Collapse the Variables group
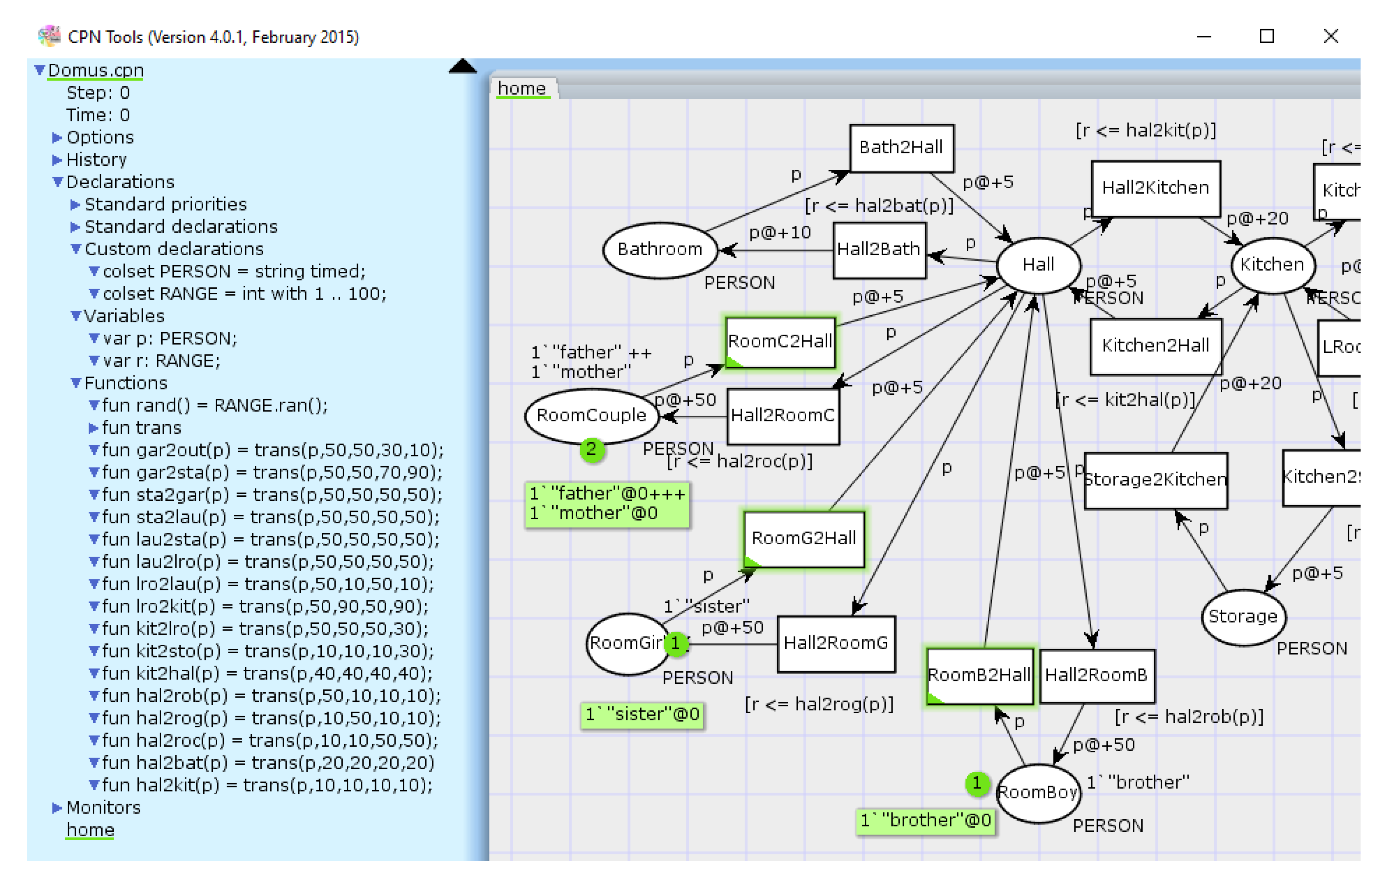Viewport: 1388px width, 885px height. [75, 316]
